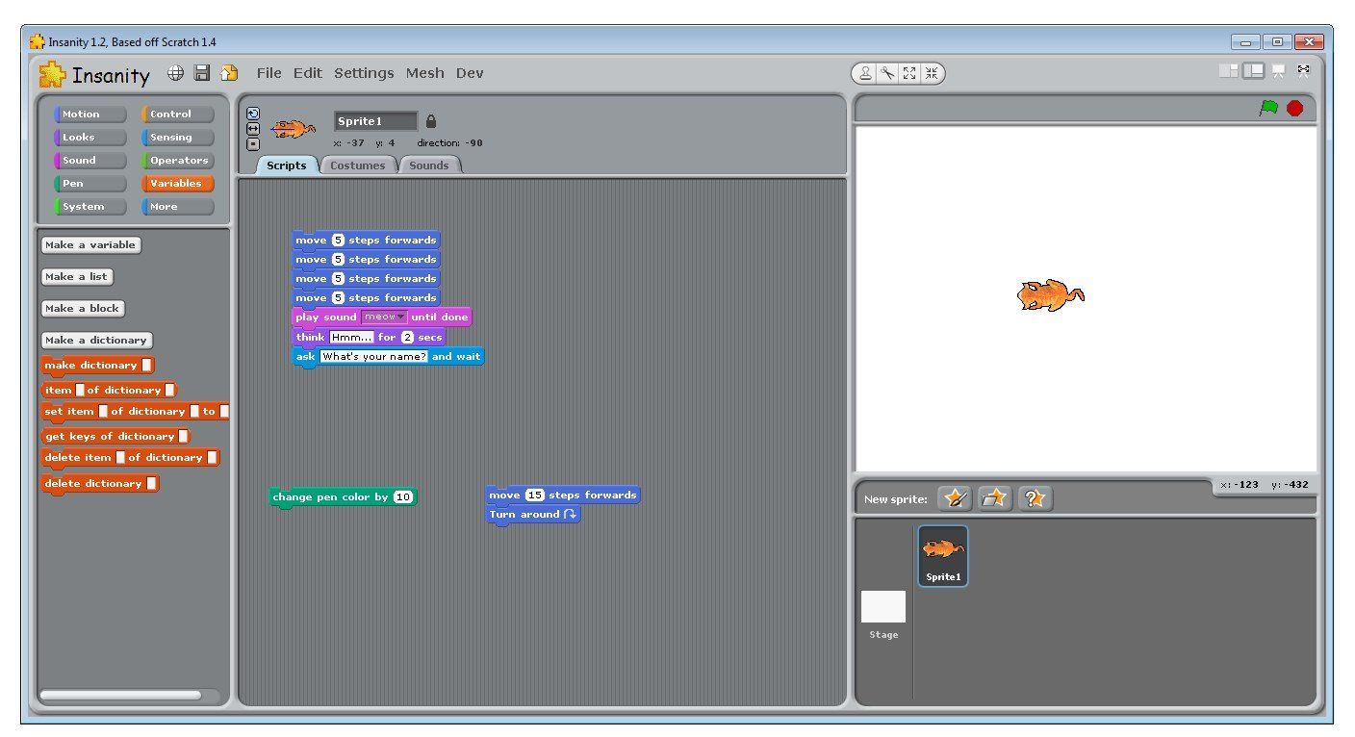Image resolution: width=1355 pixels, height=737 pixels.
Task: Stop all scripts with red stop sign
Action: pos(1295,108)
